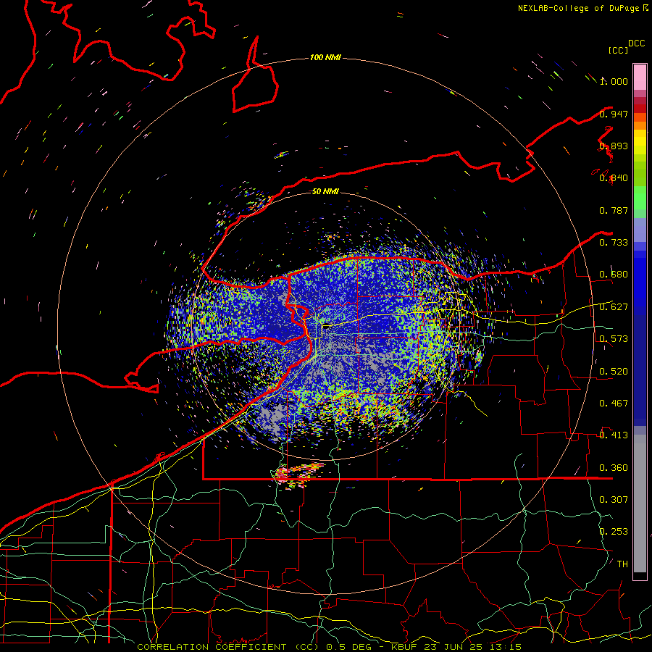Click the 0.627 color scale value
This screenshot has width=652, height=652.
pyautogui.click(x=614, y=307)
